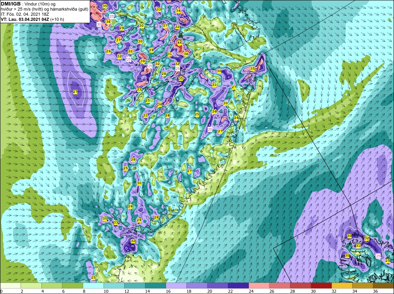
Task: Select legend swatch between 6 and 8
Action: click(72, 286)
